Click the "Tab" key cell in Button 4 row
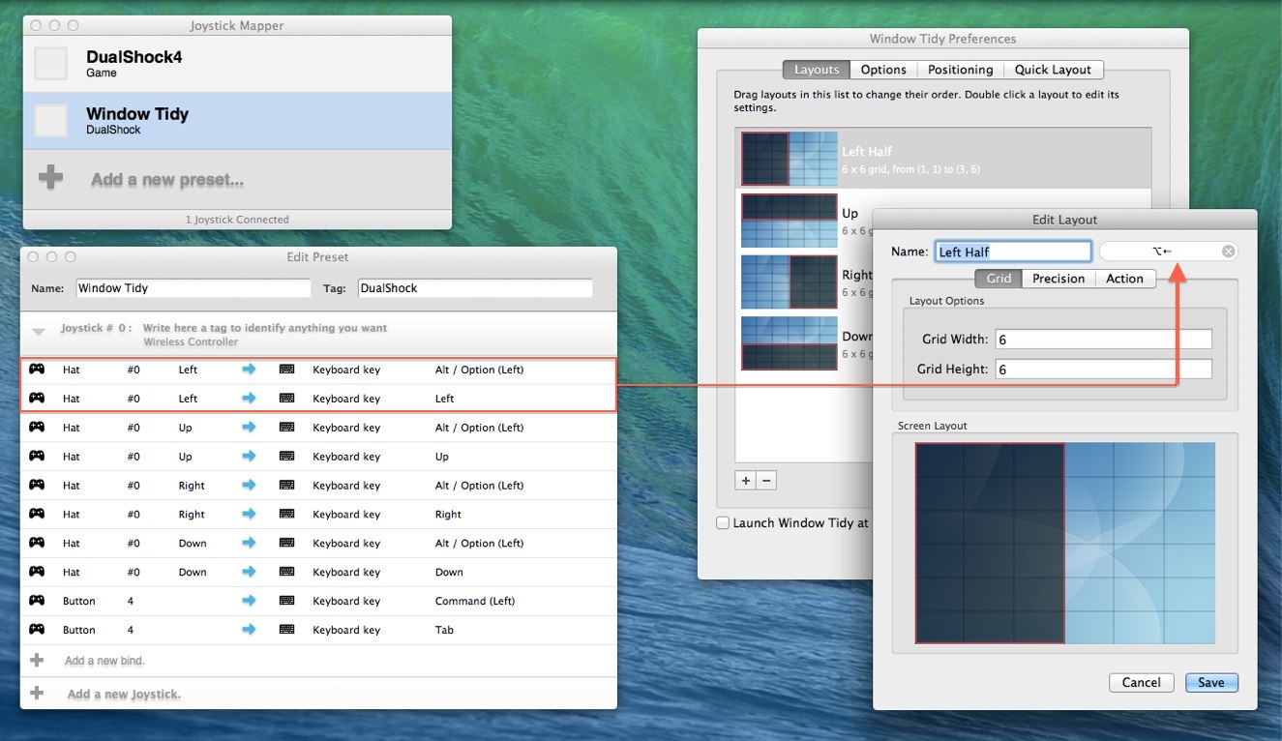1282x741 pixels. coord(444,630)
